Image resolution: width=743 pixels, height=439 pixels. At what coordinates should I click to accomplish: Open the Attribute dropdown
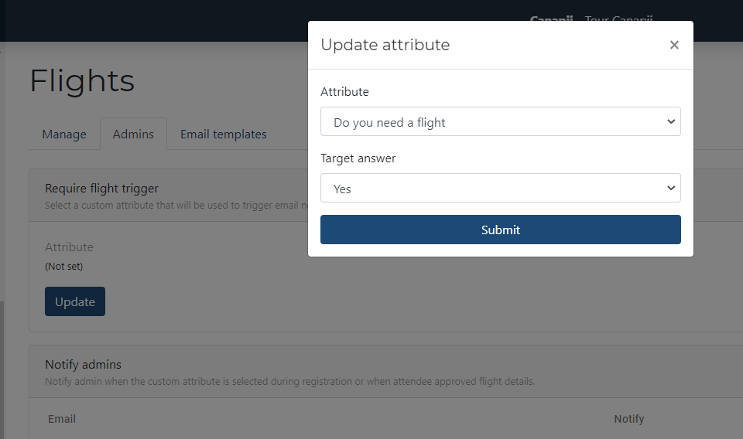(500, 122)
